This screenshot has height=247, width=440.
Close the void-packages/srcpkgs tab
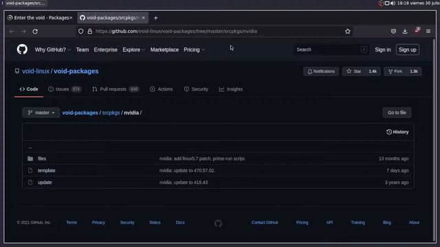144,18
